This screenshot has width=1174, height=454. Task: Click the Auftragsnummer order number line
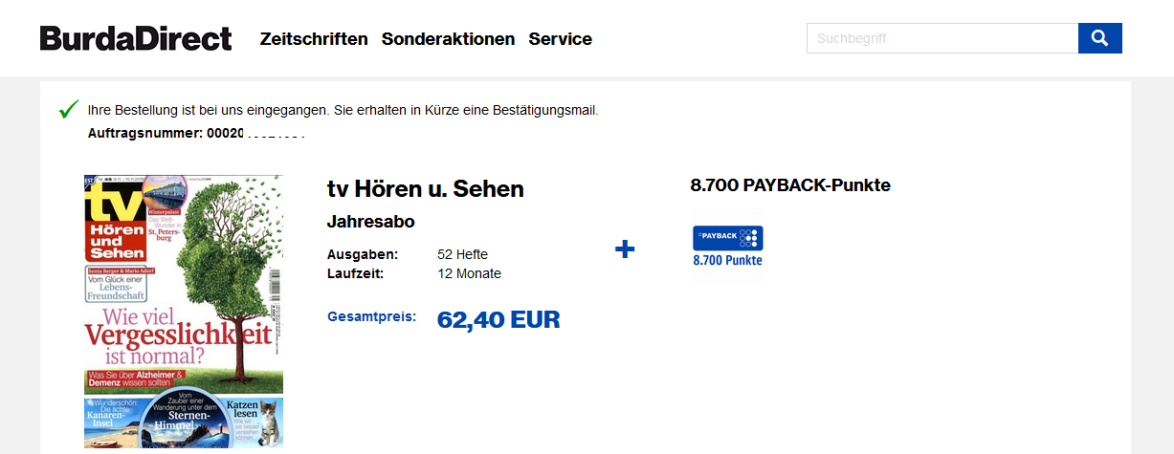pos(196,132)
